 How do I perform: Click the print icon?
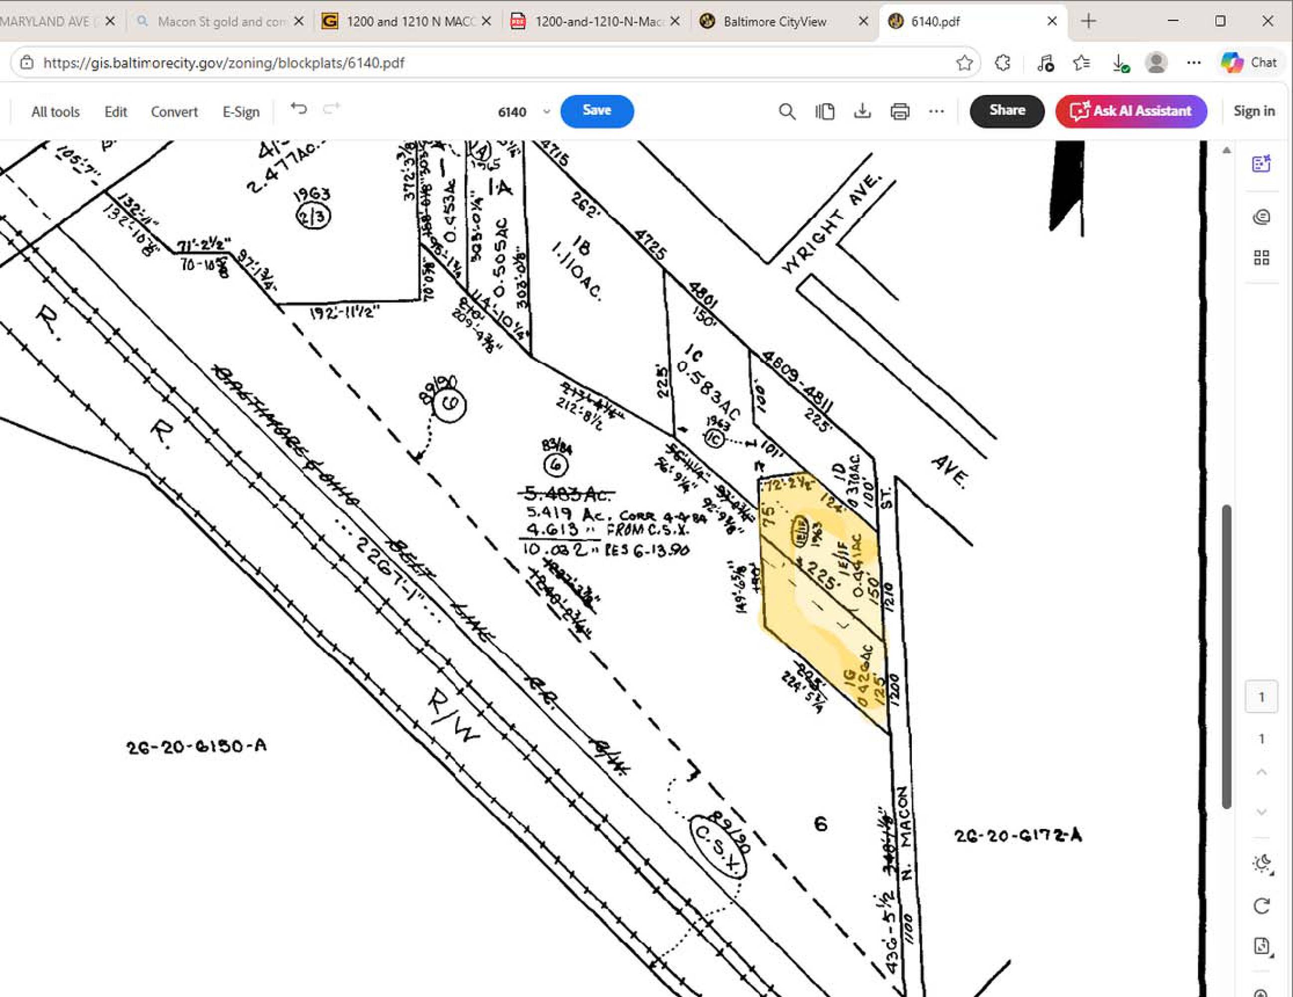coord(899,111)
